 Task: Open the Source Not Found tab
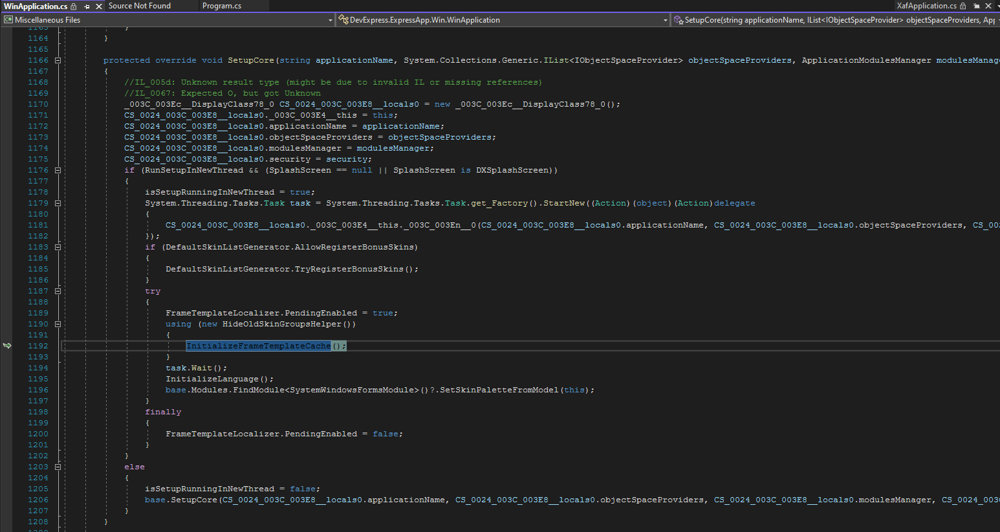coord(140,6)
